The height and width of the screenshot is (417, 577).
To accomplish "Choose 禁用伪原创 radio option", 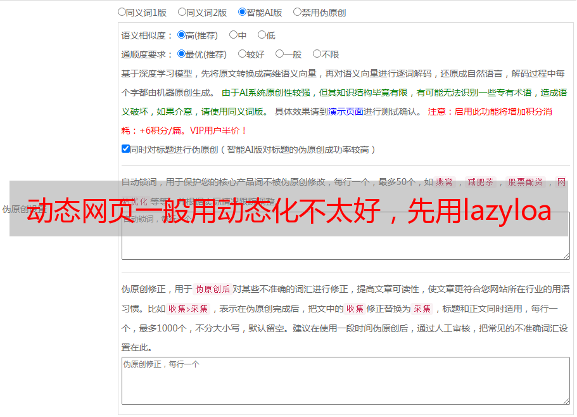I will (297, 12).
